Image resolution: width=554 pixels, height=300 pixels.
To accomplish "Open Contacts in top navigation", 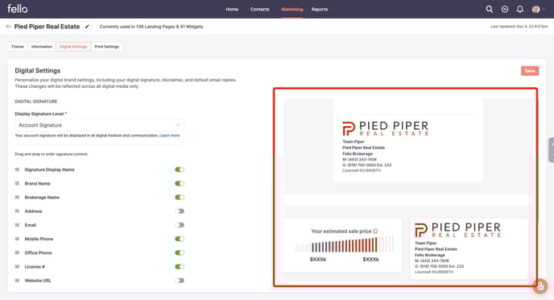I will click(259, 9).
